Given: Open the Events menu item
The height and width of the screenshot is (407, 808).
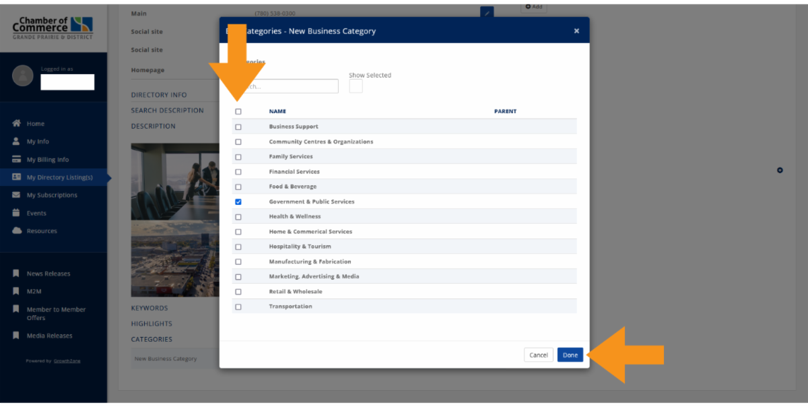Looking at the screenshot, I should pos(36,213).
